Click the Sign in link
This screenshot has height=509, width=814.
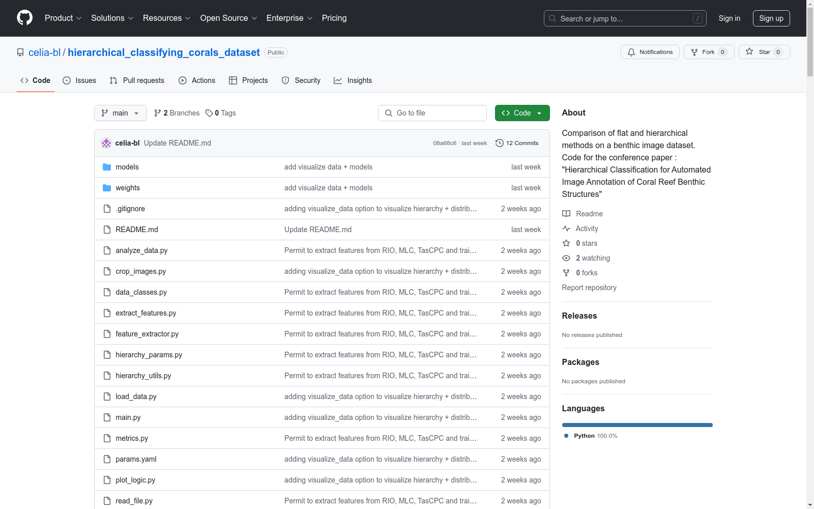730,18
